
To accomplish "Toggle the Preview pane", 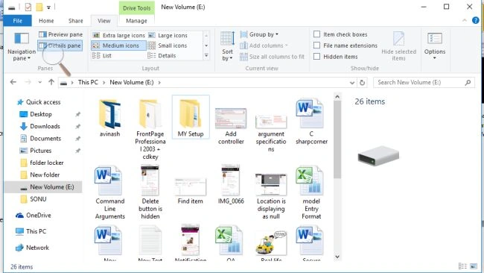I will pyautogui.click(x=61, y=34).
